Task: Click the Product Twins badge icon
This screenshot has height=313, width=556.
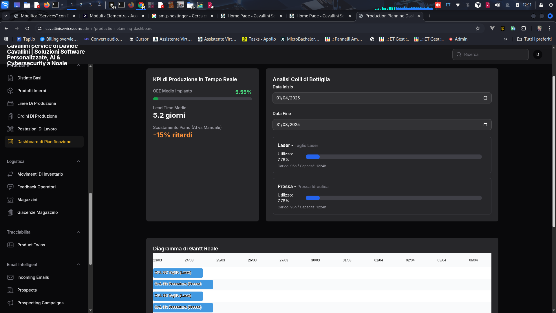Action: pyautogui.click(x=10, y=245)
